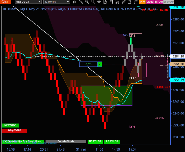This screenshot has height=152, width=185.
Task: Toggle the US ETH OR button
Action: click(x=95, y=142)
